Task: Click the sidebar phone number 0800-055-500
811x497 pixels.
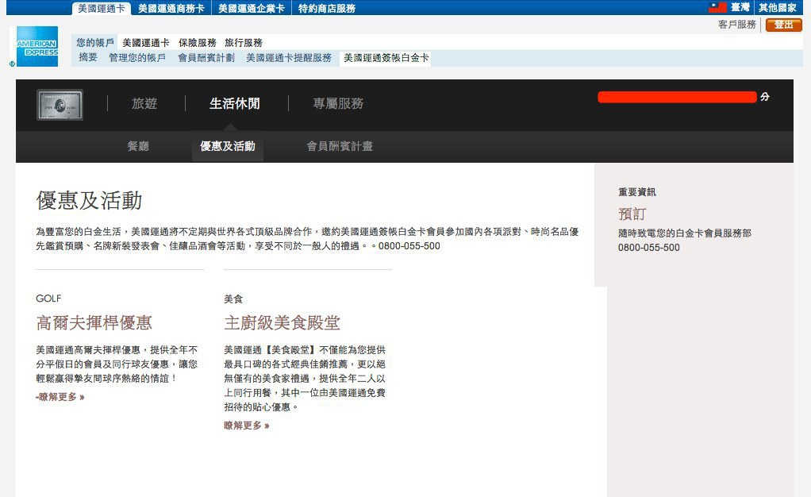Action: pyautogui.click(x=649, y=248)
